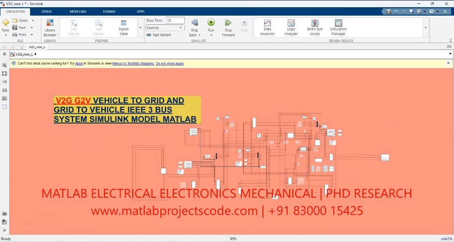Expand the Review Results gallery arrow

pos(425,28)
